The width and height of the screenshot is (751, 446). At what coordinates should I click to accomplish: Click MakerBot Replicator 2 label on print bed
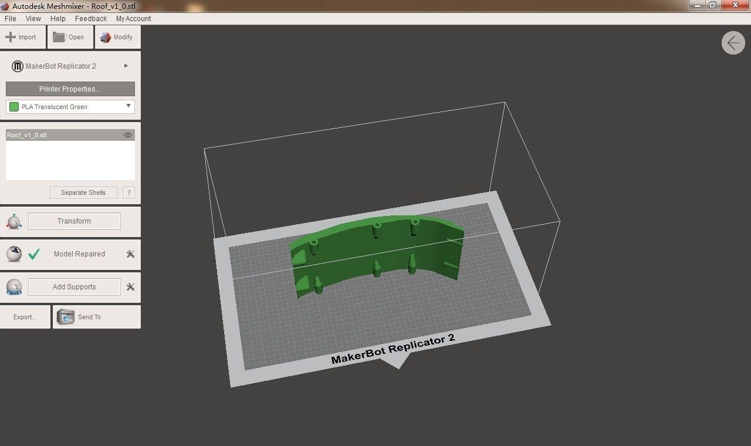393,349
